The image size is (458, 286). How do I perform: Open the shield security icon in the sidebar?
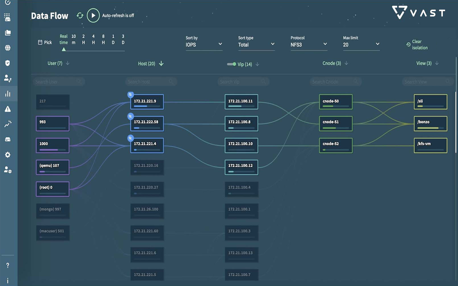pos(8,63)
